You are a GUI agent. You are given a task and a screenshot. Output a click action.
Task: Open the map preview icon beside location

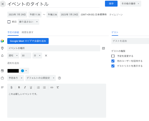click(103, 48)
